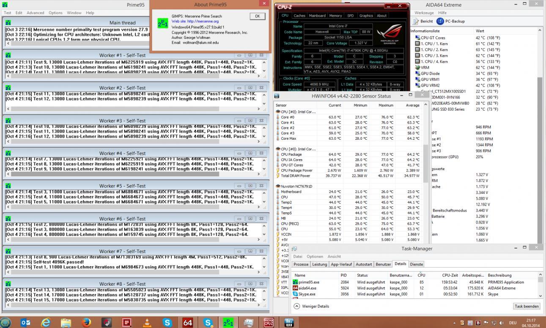Open Autostart tab in Task-Manager
Image resolution: width=546 pixels, height=328 pixels.
[x=364, y=264]
